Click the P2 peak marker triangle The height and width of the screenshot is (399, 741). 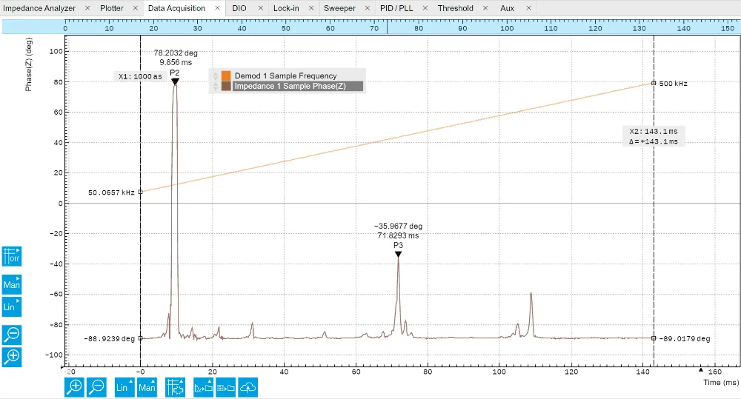pyautogui.click(x=175, y=81)
